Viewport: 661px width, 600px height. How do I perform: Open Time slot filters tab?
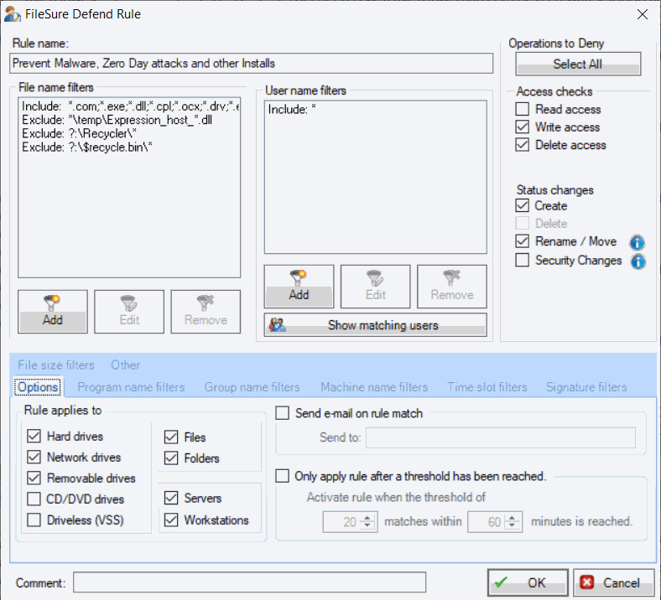tap(487, 387)
